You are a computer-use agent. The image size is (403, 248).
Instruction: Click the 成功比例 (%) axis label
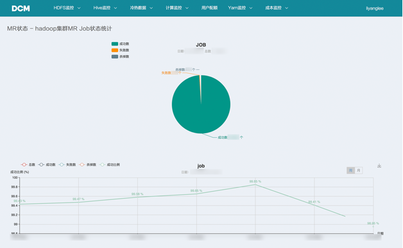coord(19,172)
